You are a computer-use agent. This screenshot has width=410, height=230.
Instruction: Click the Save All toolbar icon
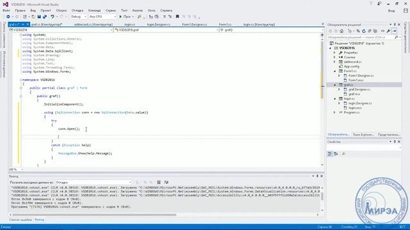point(45,17)
